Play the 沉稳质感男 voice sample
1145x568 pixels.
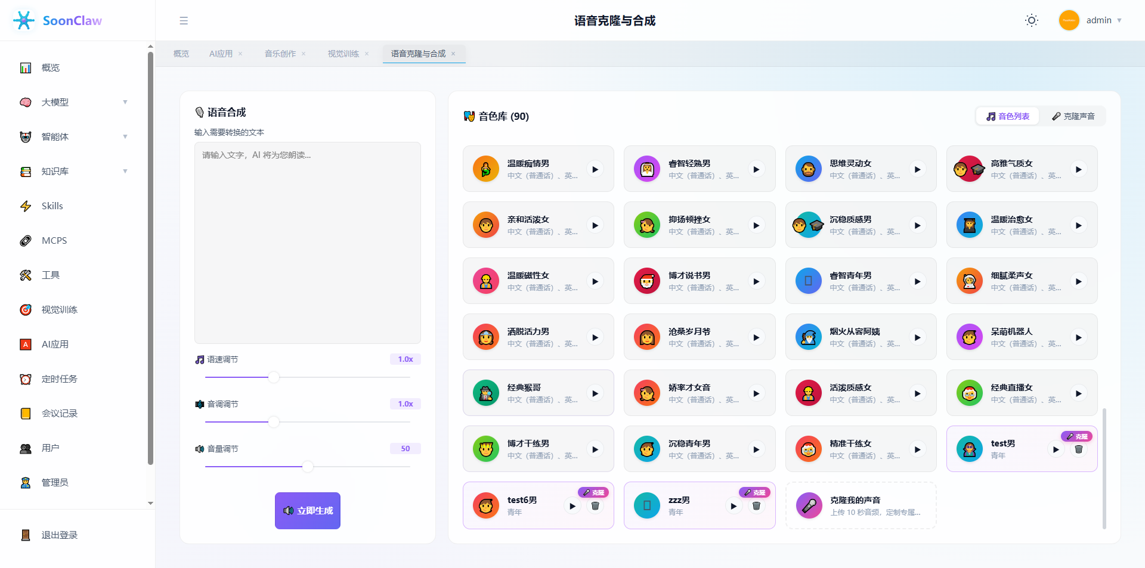click(918, 225)
